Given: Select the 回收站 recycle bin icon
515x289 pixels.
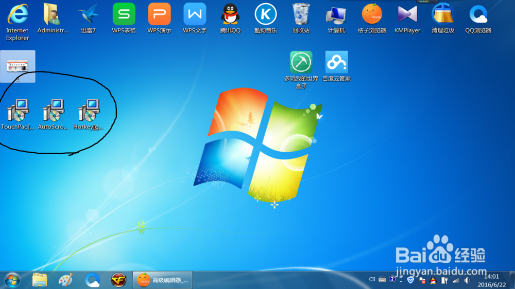Looking at the screenshot, I should coord(301,19).
